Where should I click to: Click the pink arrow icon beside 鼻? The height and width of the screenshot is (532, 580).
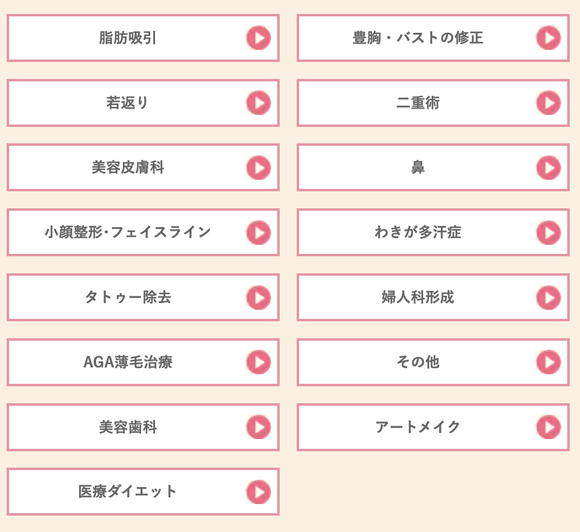(x=548, y=168)
